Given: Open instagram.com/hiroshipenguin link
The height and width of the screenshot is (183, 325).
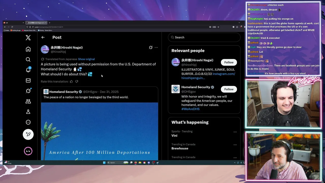Looking at the screenshot, I should point(208,76).
